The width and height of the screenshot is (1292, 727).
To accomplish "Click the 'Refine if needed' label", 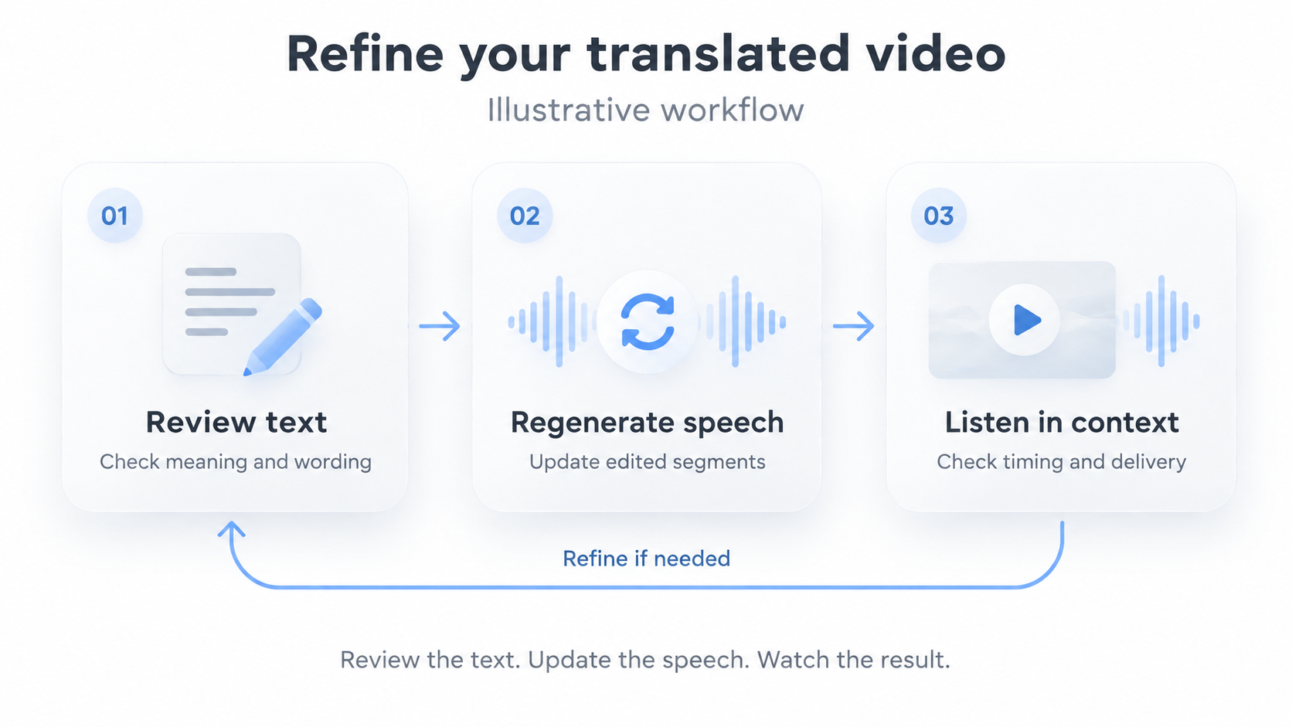I will (646, 559).
